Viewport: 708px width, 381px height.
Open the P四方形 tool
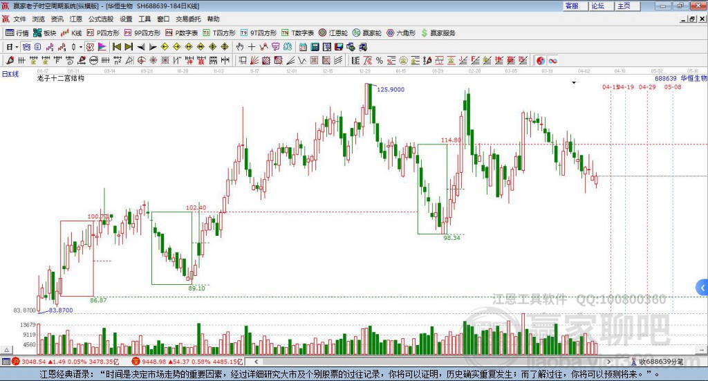(x=103, y=33)
